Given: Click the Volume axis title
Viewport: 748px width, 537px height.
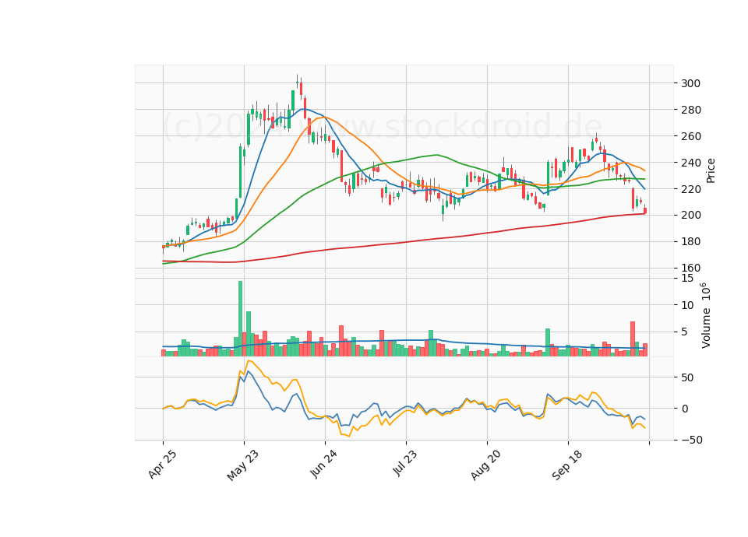Looking at the screenshot, I should click(x=706, y=315).
